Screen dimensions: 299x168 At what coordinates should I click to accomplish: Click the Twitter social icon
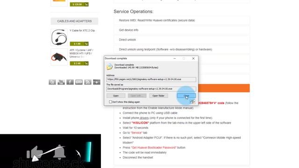click(52, 82)
